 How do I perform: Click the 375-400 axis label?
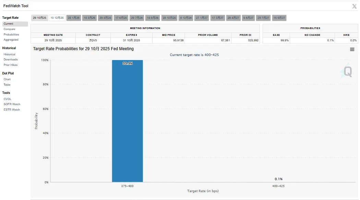point(128,186)
